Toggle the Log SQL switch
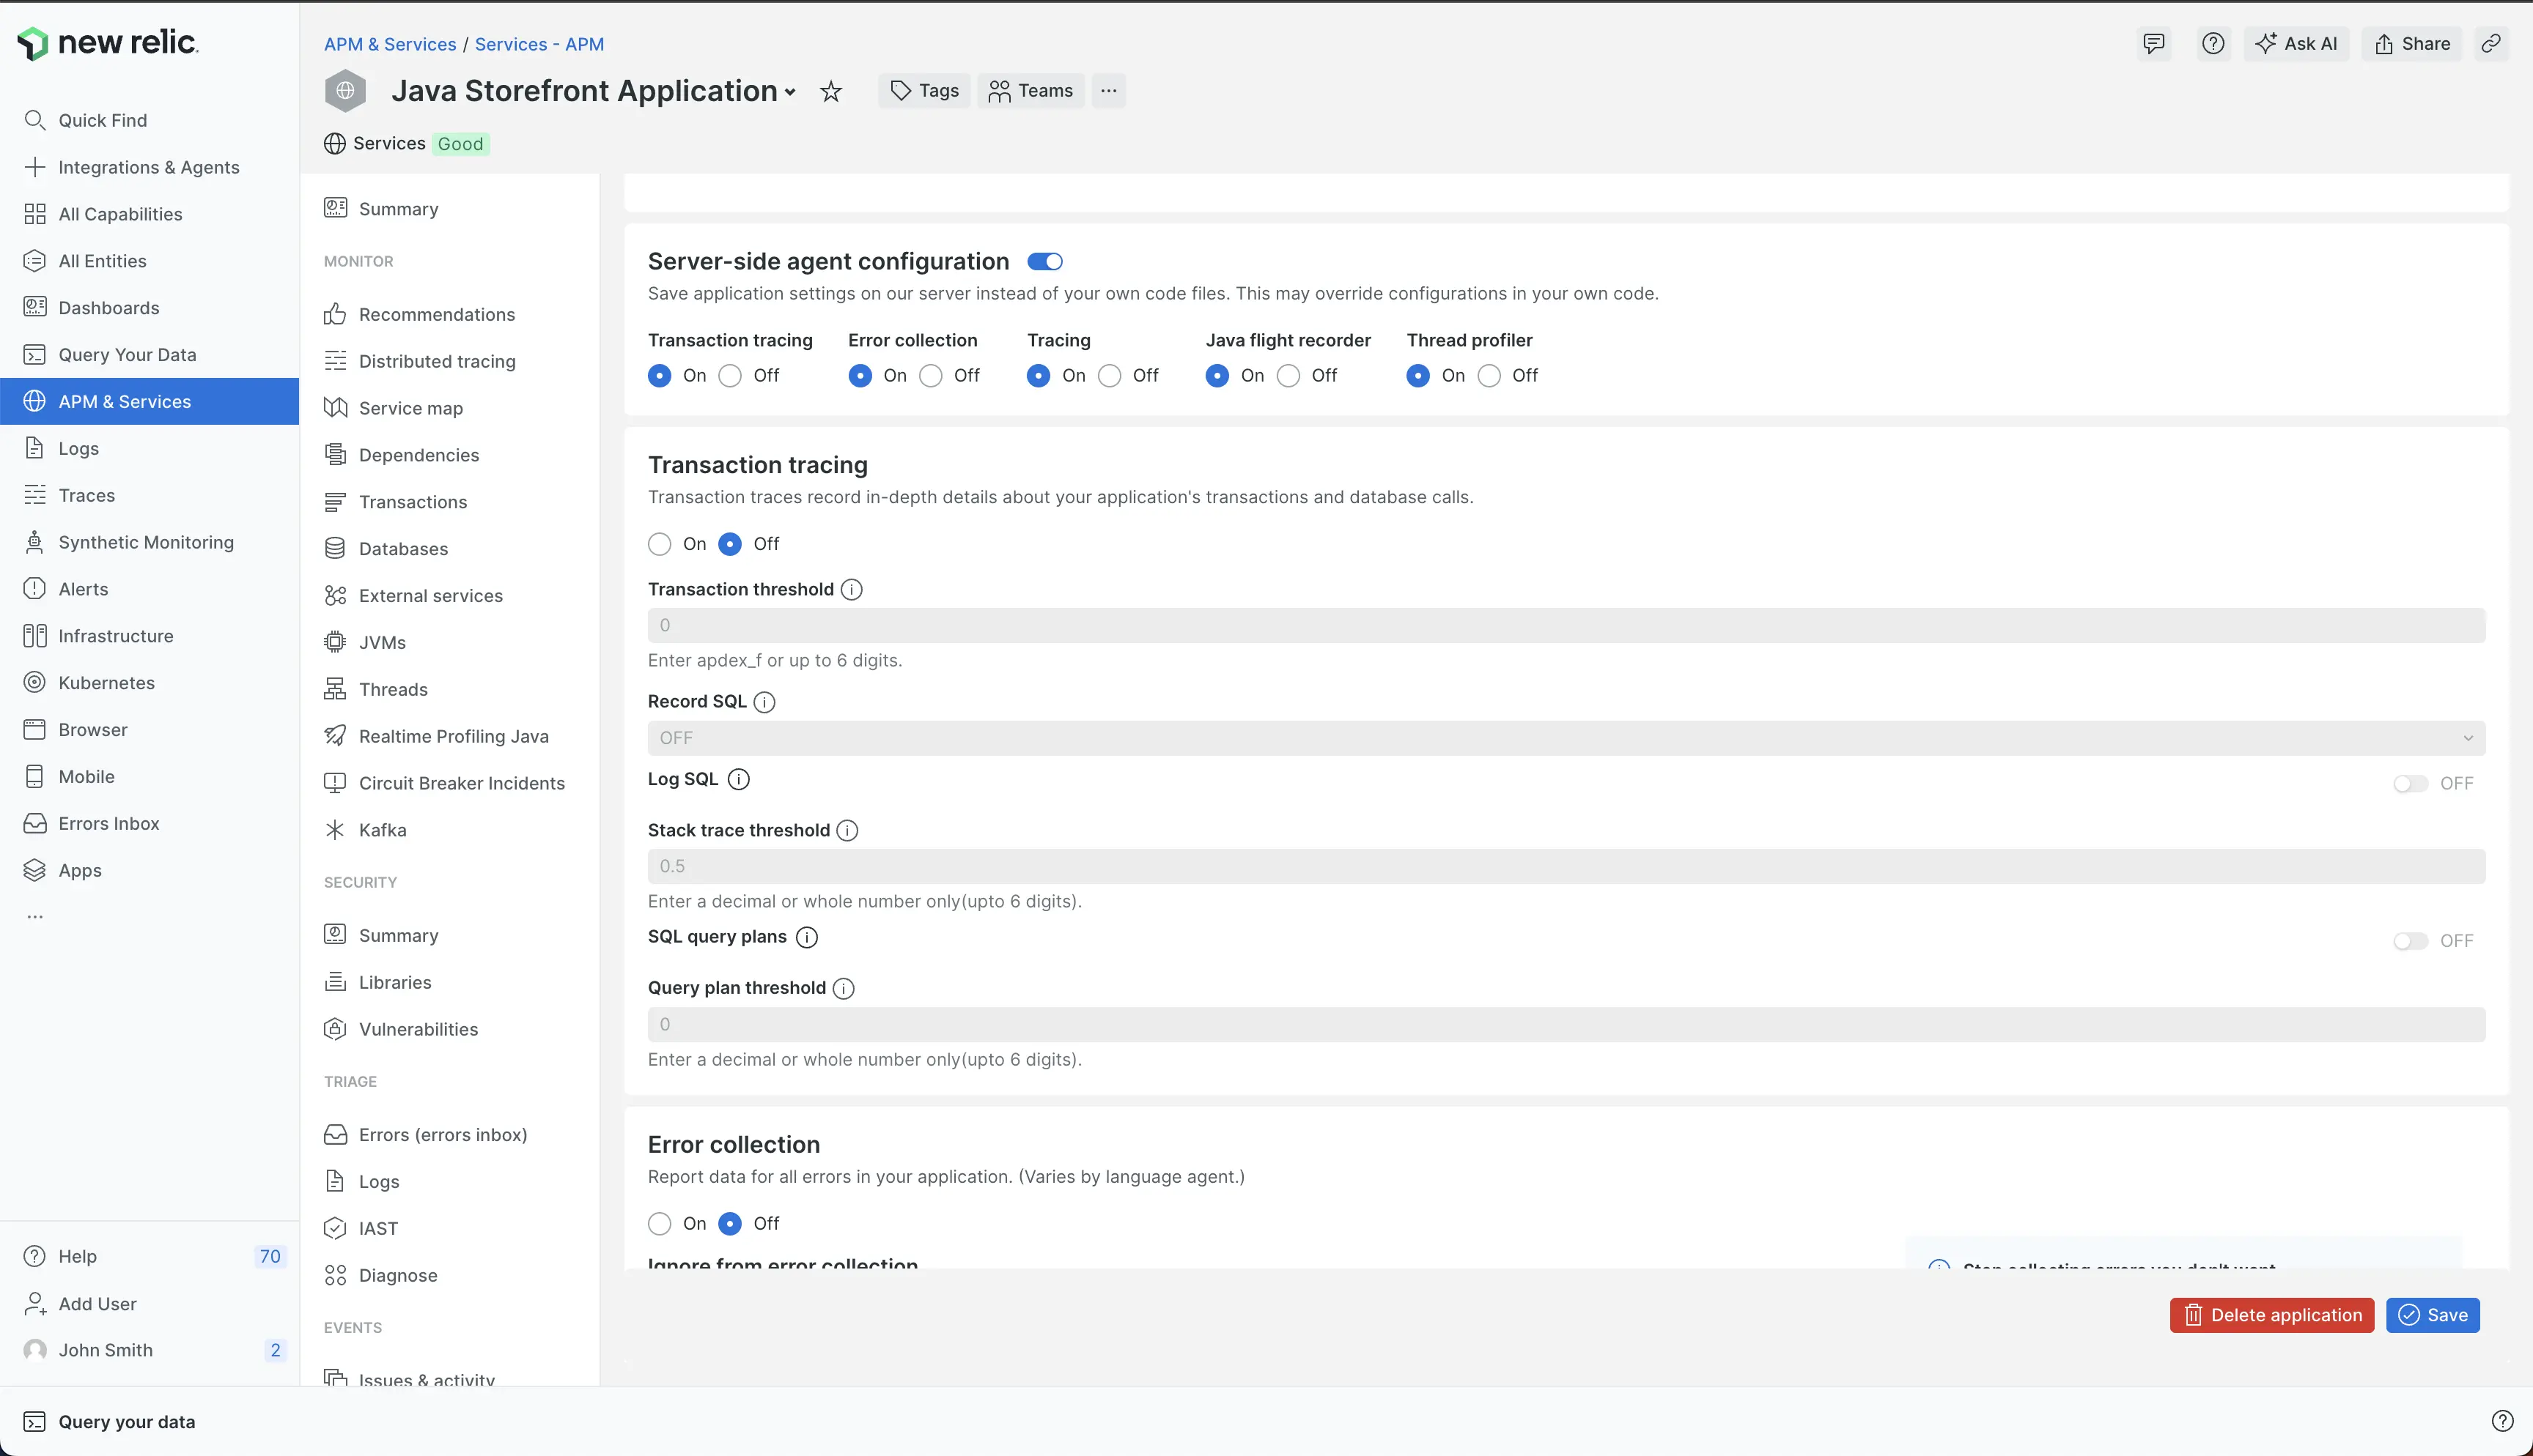 click(x=2409, y=784)
